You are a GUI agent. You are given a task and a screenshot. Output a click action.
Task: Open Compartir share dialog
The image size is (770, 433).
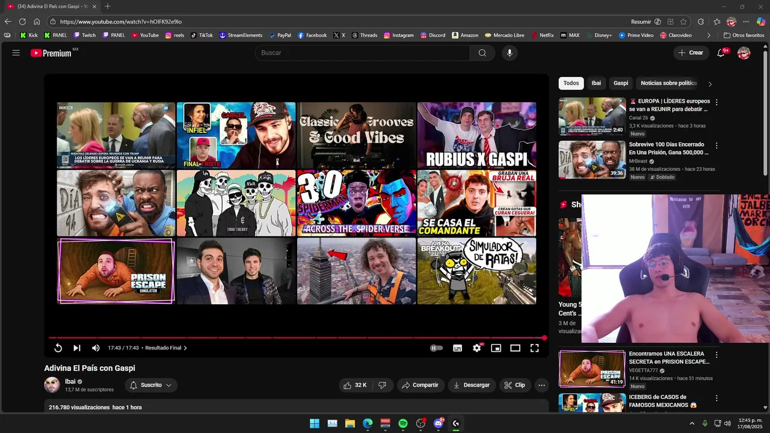[x=420, y=385]
